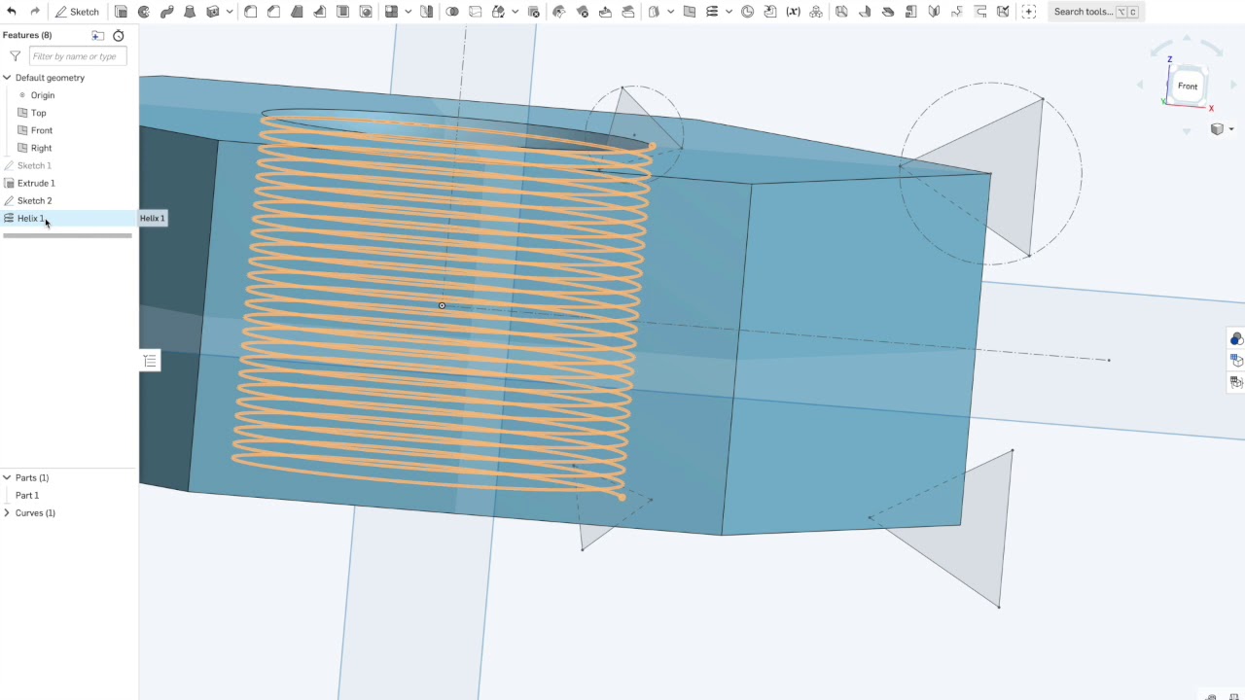This screenshot has height=700, width=1245.
Task: Select the Draft tool icon
Action: tap(297, 12)
